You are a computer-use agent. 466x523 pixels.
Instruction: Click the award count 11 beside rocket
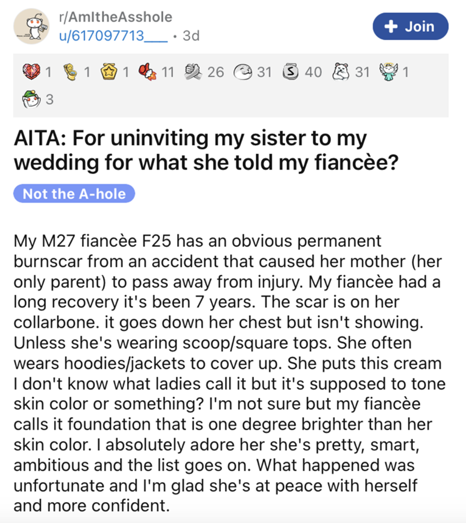click(x=168, y=73)
